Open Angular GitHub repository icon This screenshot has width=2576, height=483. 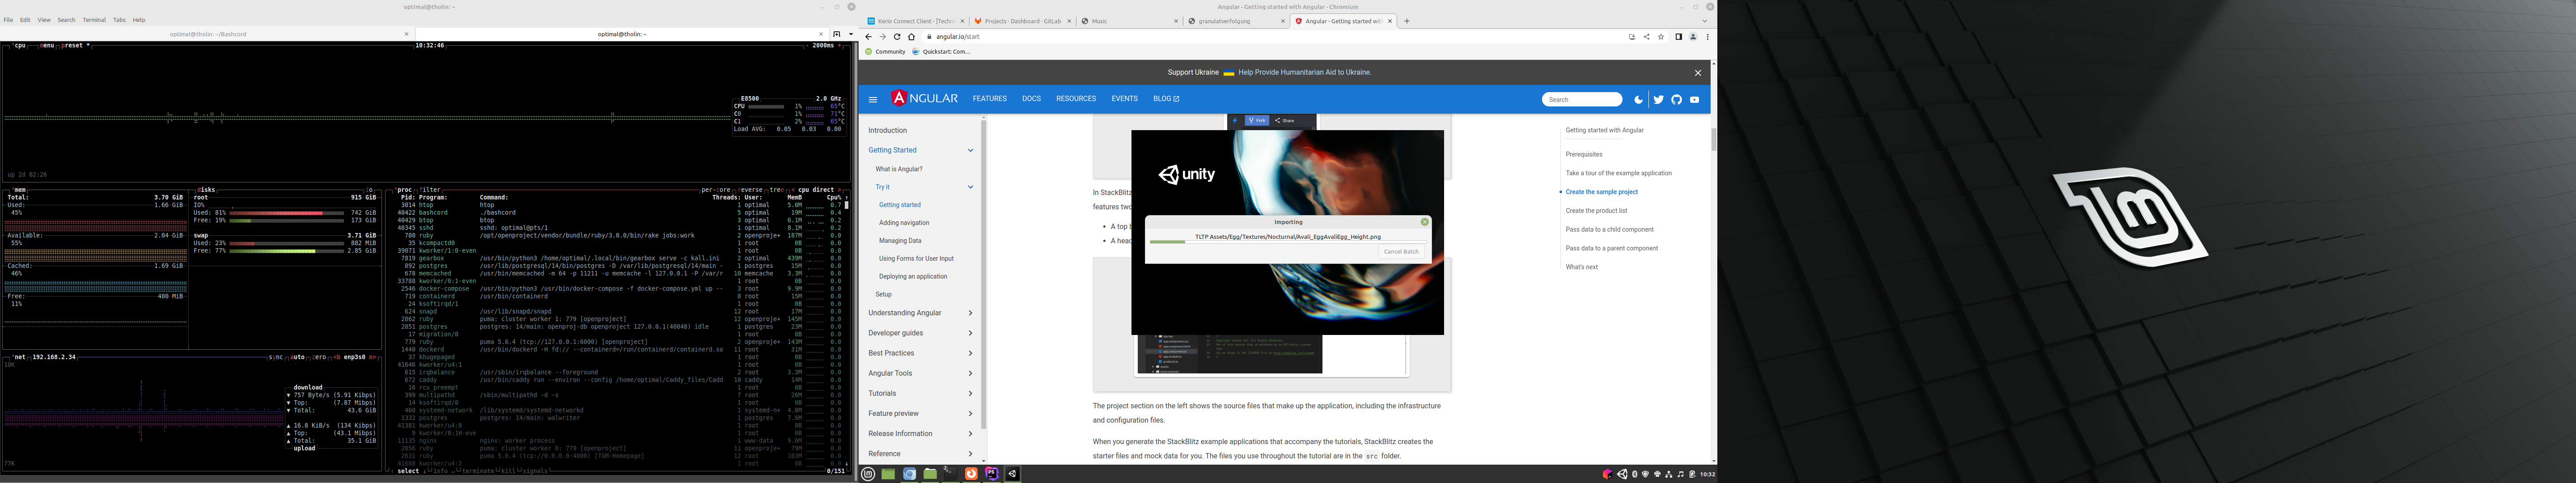pos(1676,100)
